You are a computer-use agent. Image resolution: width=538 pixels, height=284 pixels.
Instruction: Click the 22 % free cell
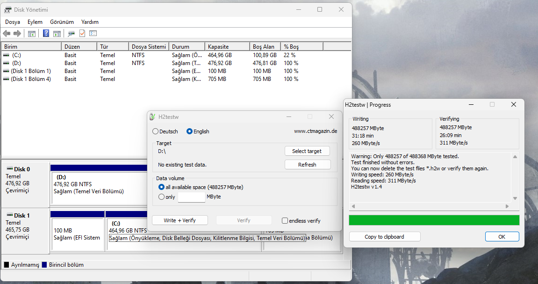[x=290, y=55]
